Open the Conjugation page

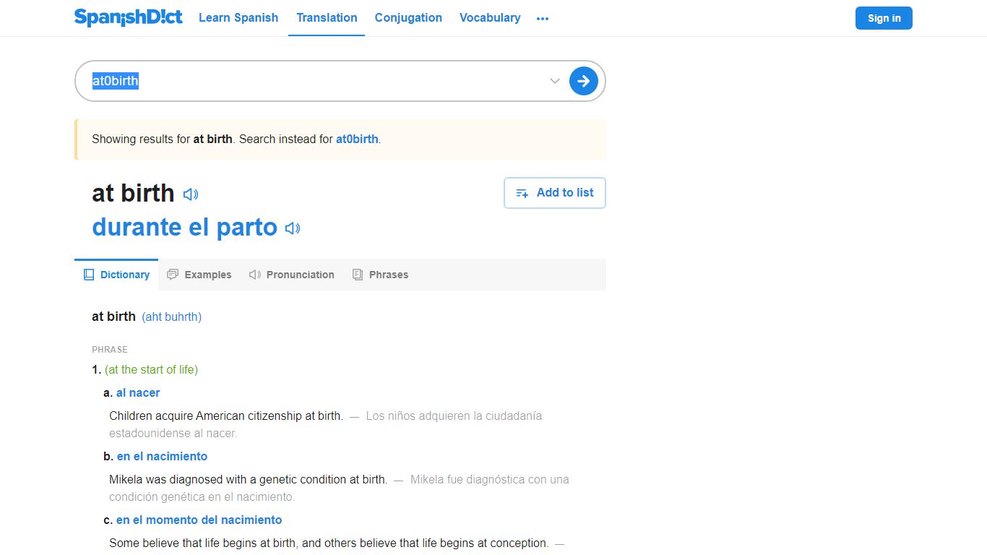pos(408,17)
